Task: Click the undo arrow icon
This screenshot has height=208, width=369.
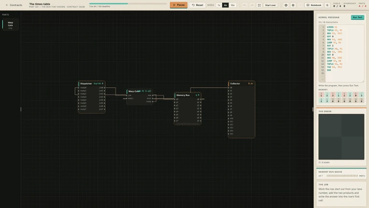Action: pyautogui.click(x=244, y=5)
